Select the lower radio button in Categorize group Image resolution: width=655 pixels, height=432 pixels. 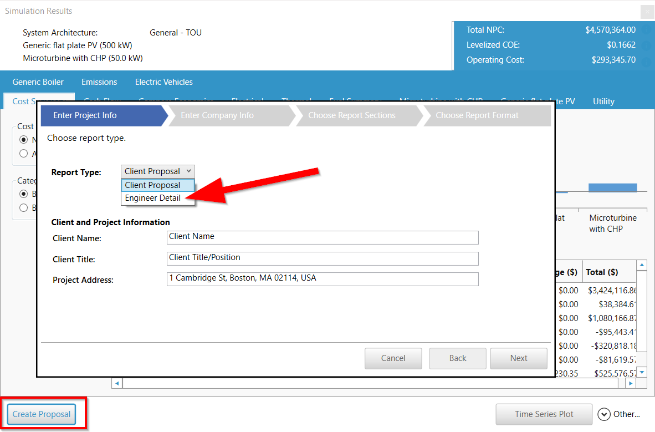tap(24, 208)
